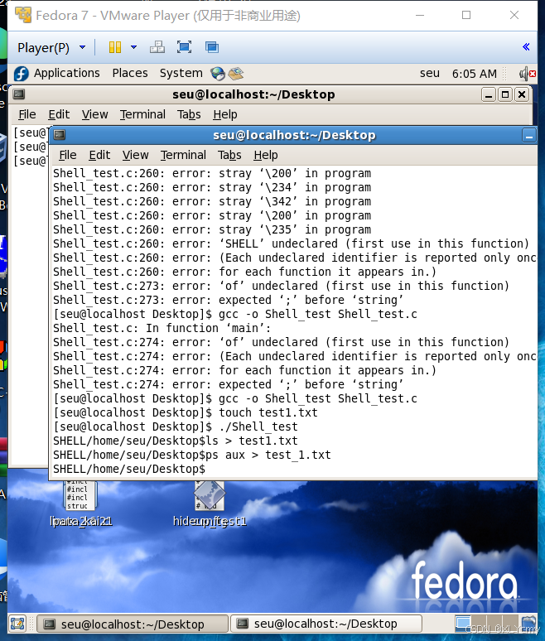This screenshot has width=545, height=641.
Task: Open the Places menu
Action: [x=130, y=73]
